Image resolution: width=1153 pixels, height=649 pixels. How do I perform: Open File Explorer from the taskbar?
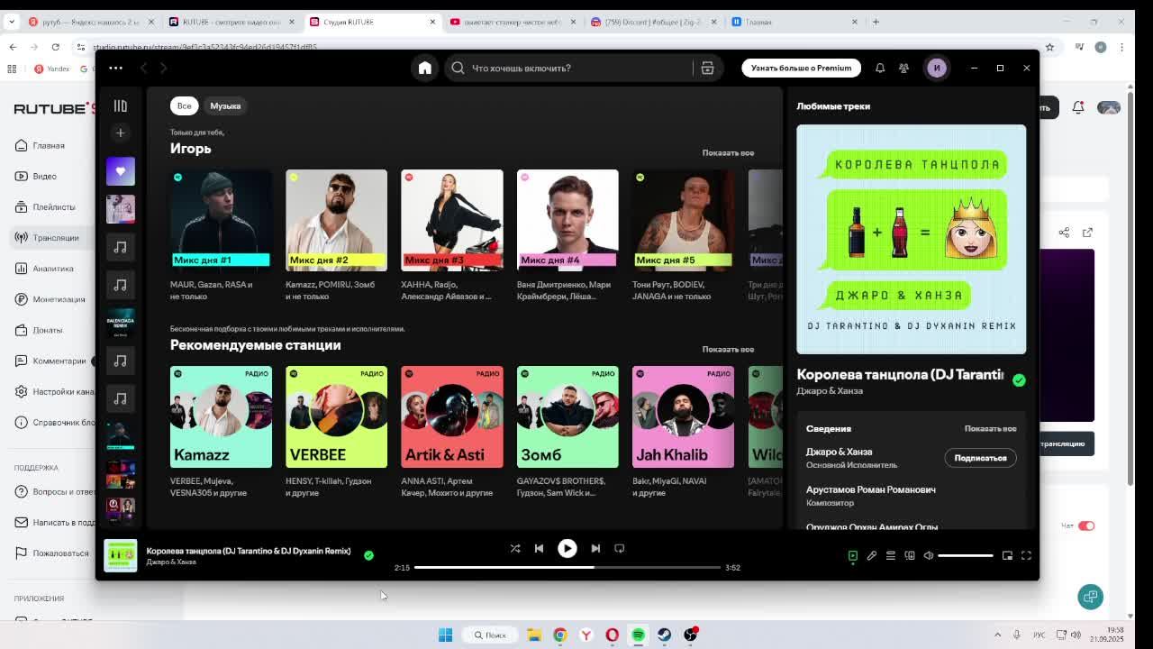[534, 635]
